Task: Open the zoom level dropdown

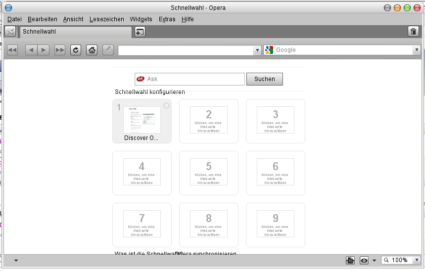Action: point(417,260)
